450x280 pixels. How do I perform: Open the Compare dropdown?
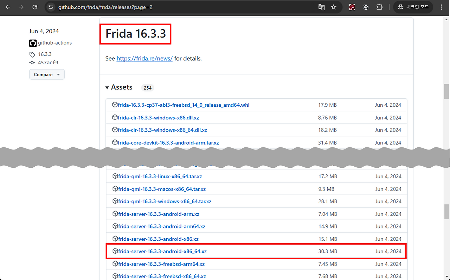[47, 74]
